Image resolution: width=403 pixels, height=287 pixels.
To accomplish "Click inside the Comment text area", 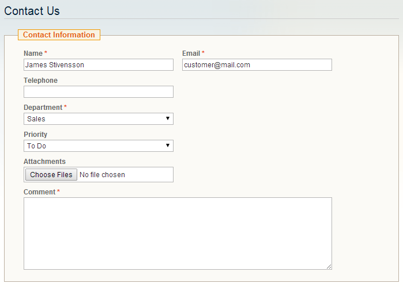I will coord(178,234).
